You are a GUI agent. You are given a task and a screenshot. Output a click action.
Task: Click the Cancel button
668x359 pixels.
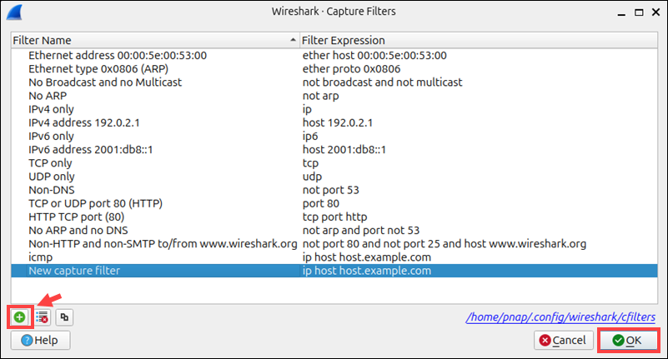click(x=563, y=341)
